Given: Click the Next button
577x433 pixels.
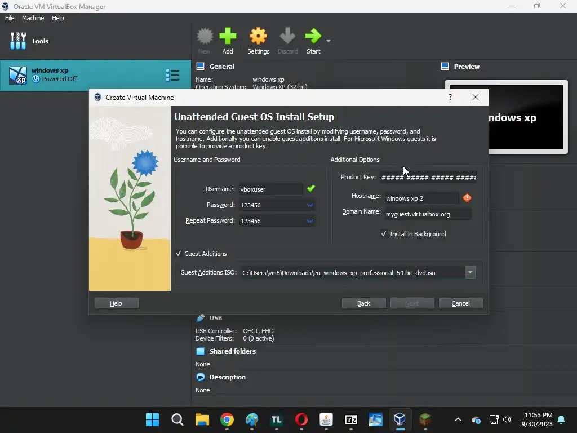Looking at the screenshot, I should 412,303.
